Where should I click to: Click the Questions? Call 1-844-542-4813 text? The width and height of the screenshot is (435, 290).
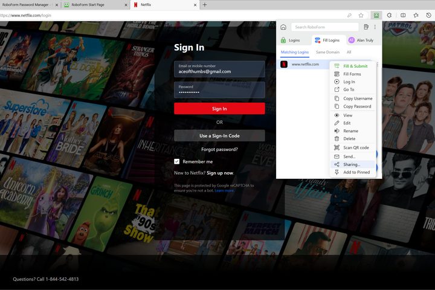(46, 279)
